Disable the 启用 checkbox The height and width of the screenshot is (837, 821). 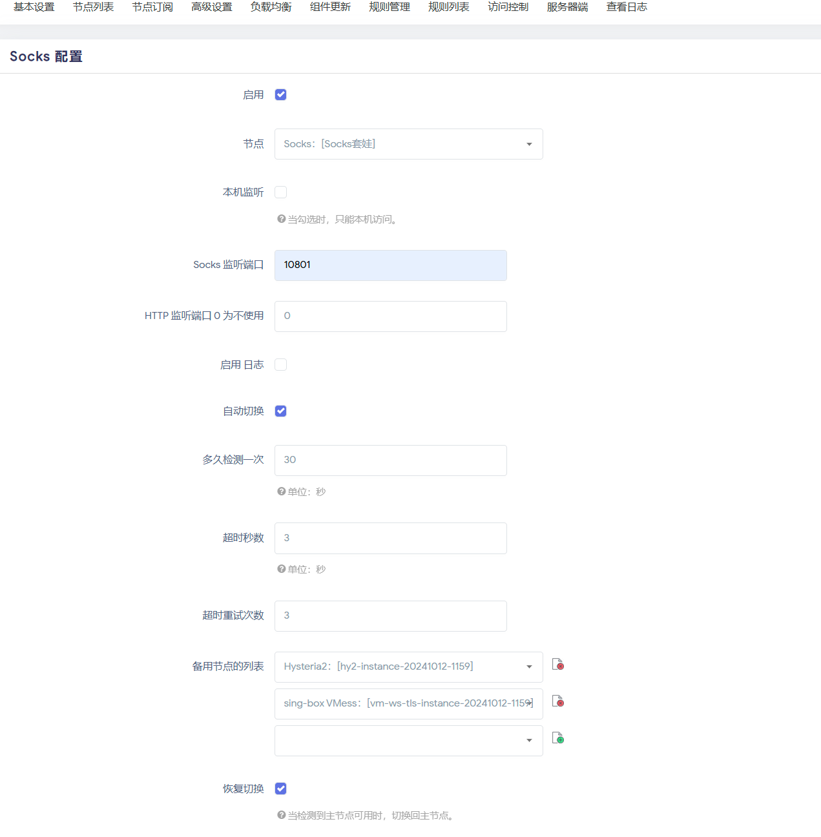[281, 95]
